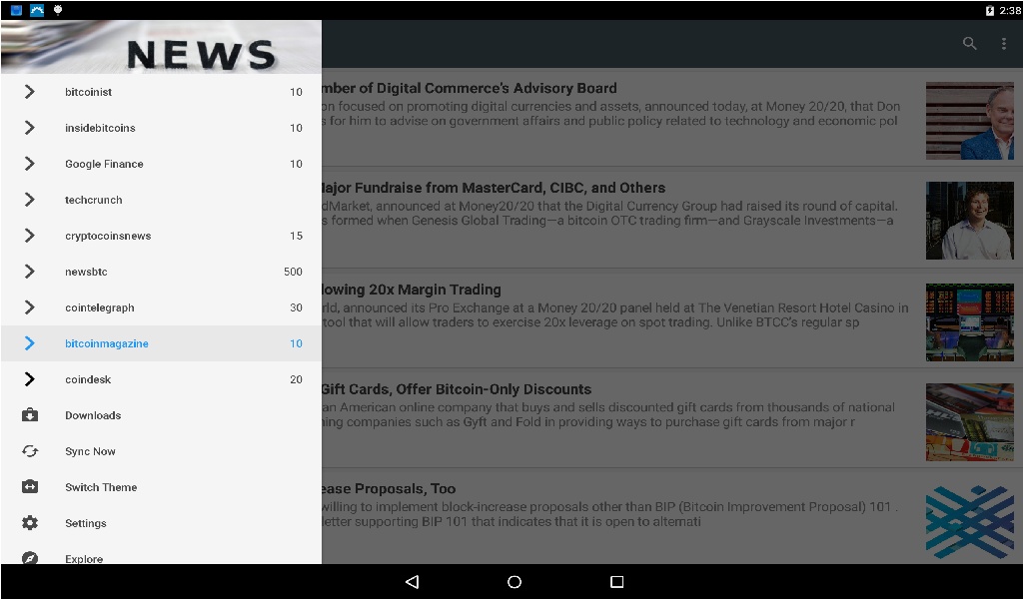Viewport: 1023px width, 599px height.
Task: Click the Downloads briefcase icon
Action: click(x=30, y=414)
